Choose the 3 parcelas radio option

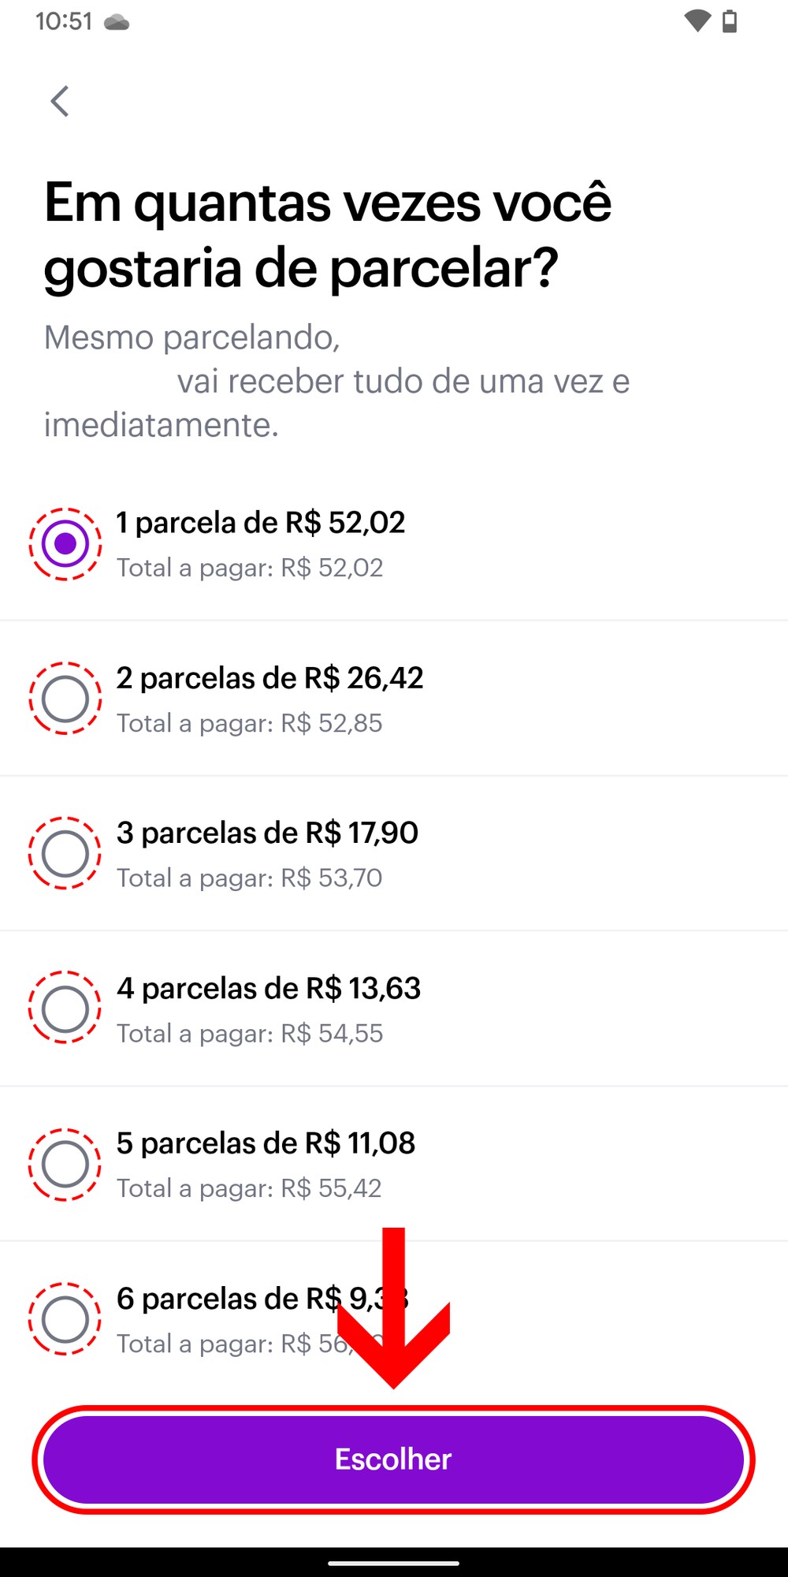click(x=65, y=853)
